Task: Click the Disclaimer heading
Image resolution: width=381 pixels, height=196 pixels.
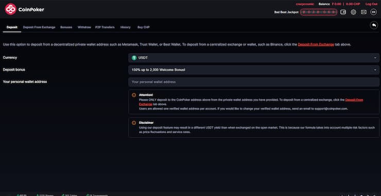Action: [x=146, y=123]
